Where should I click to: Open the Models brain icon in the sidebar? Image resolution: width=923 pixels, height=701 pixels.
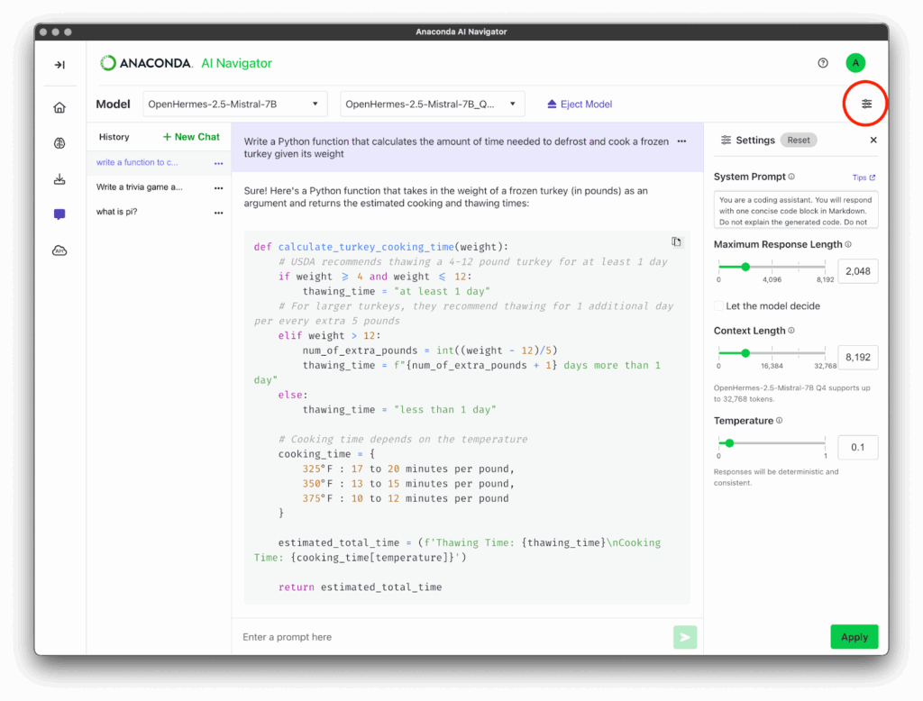pyautogui.click(x=59, y=143)
